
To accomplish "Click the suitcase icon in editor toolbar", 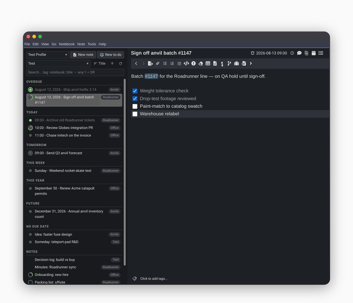I will pos(237,64).
